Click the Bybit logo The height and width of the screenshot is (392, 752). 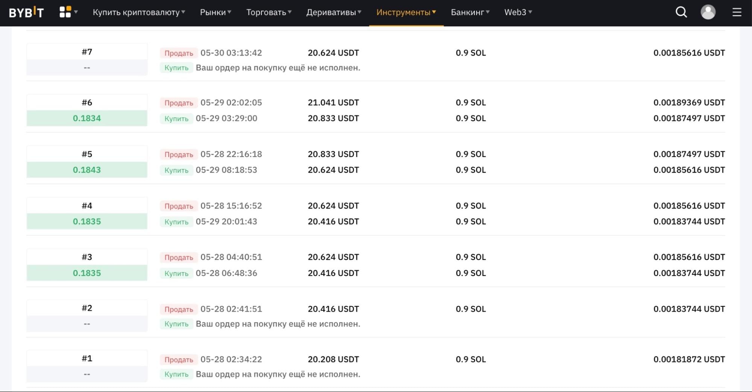coord(26,12)
